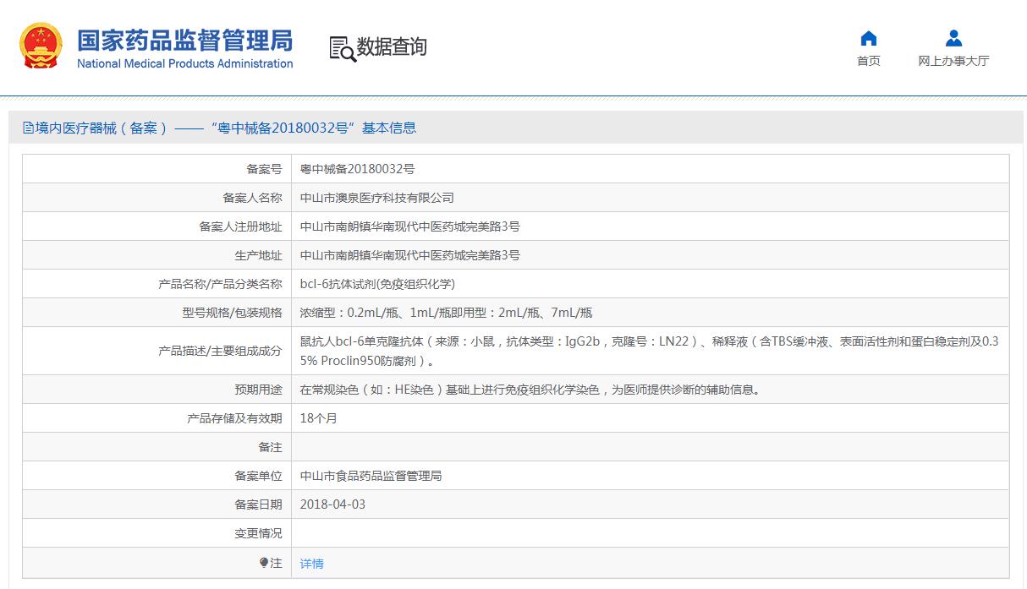Image resolution: width=1027 pixels, height=589 pixels.
Task: Click the document icon beside 境内医疗器械
Action: 28,128
